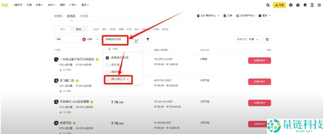Click 出售USDT for 龙飞腾二店
The height and width of the screenshot is (134, 323).
[x=259, y=82]
